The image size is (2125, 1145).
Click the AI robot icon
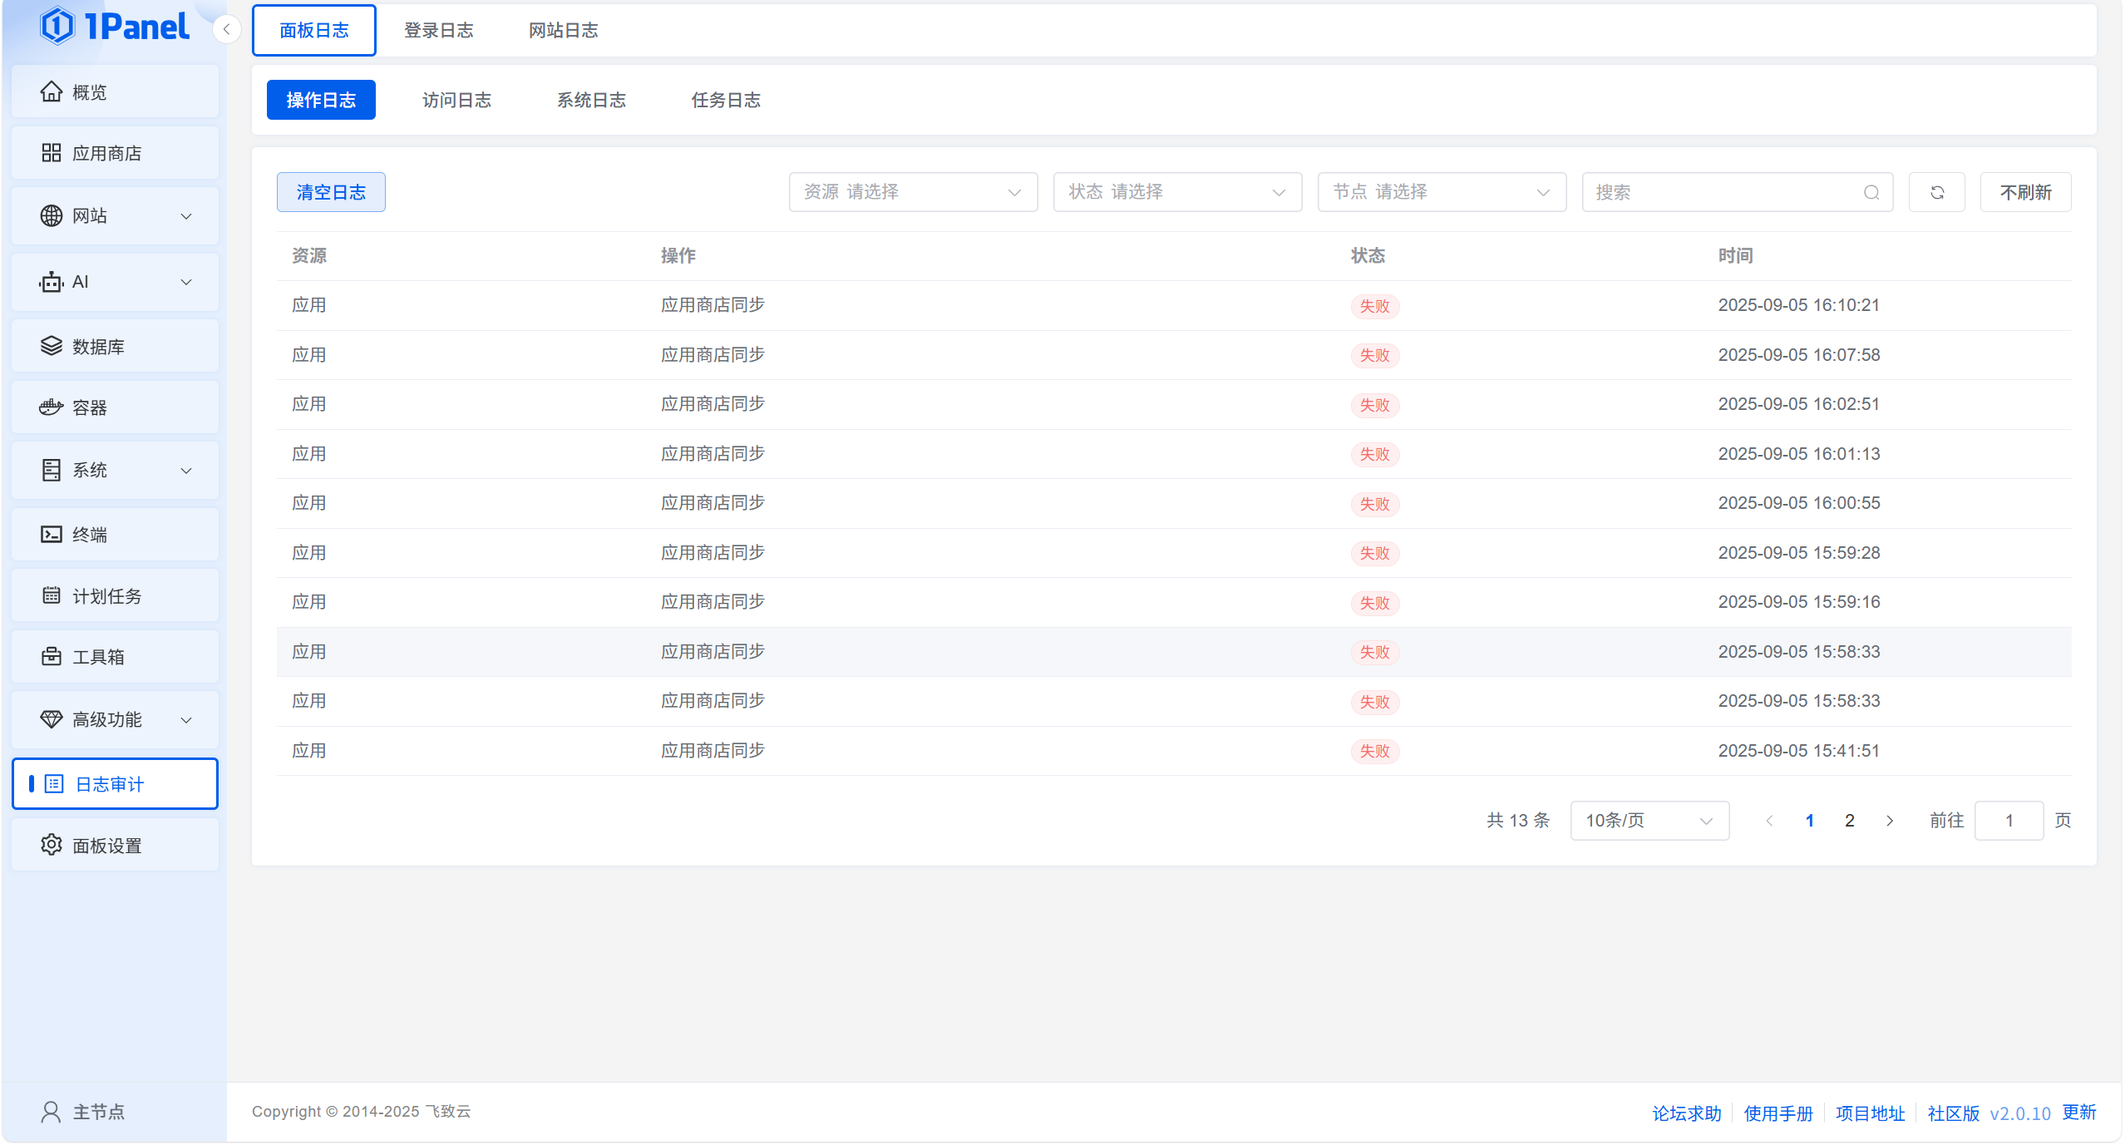coord(52,282)
